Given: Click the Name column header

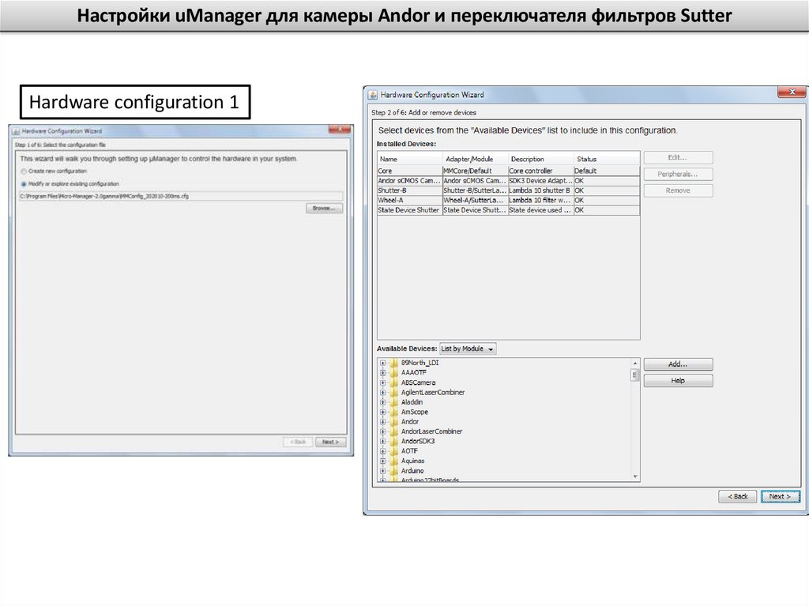Looking at the screenshot, I should [410, 159].
